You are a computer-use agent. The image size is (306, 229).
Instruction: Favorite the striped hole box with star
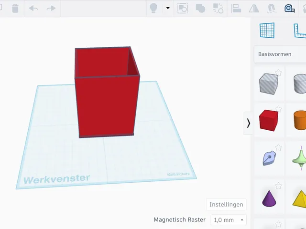tap(278, 73)
